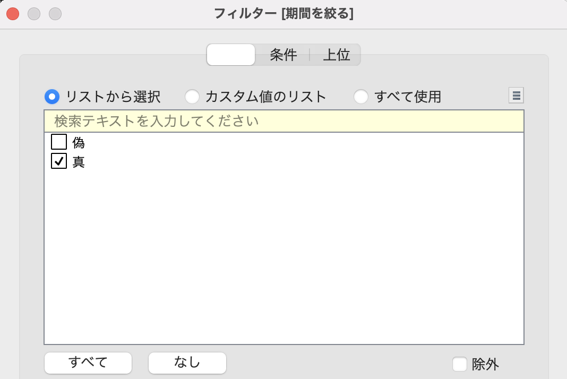Choose すべて使用 option
The height and width of the screenshot is (379, 567).
pyautogui.click(x=362, y=97)
